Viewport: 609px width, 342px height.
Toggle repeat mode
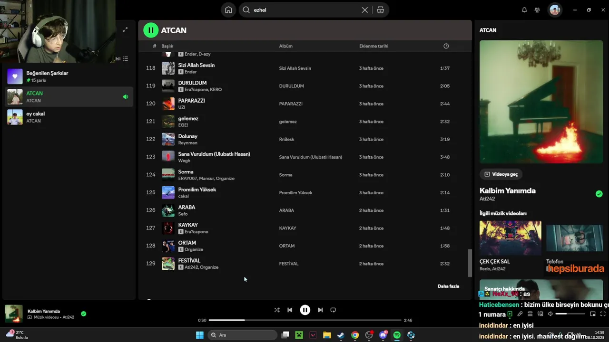click(333, 310)
